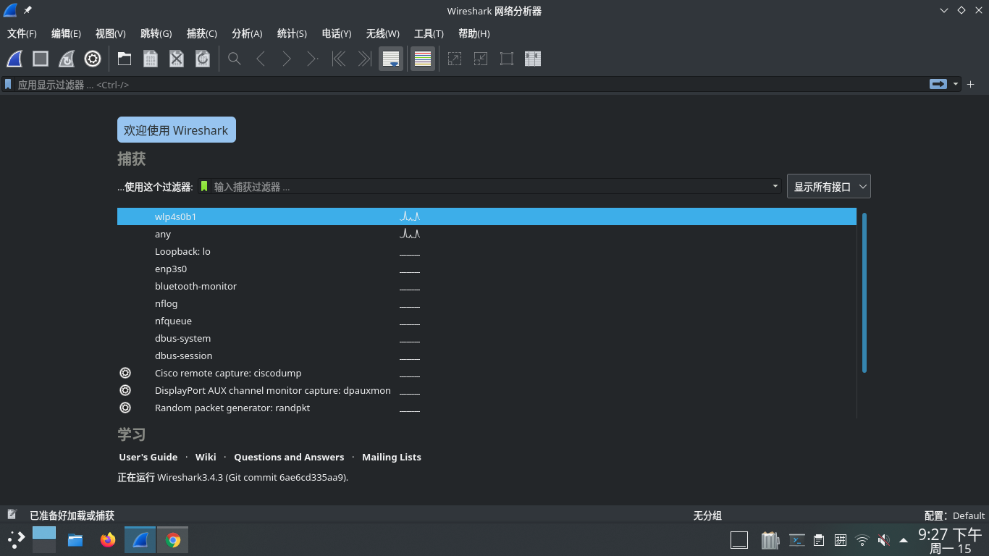Start a new capture with the blue shark fin

click(x=14, y=59)
